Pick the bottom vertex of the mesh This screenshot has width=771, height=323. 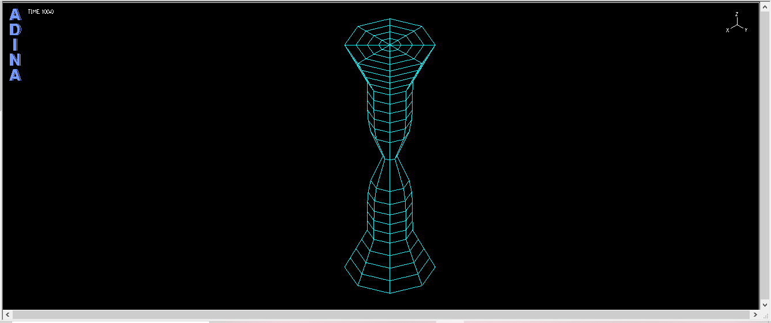point(390,292)
